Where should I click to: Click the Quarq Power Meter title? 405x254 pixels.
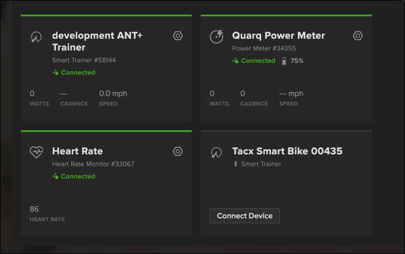click(278, 36)
